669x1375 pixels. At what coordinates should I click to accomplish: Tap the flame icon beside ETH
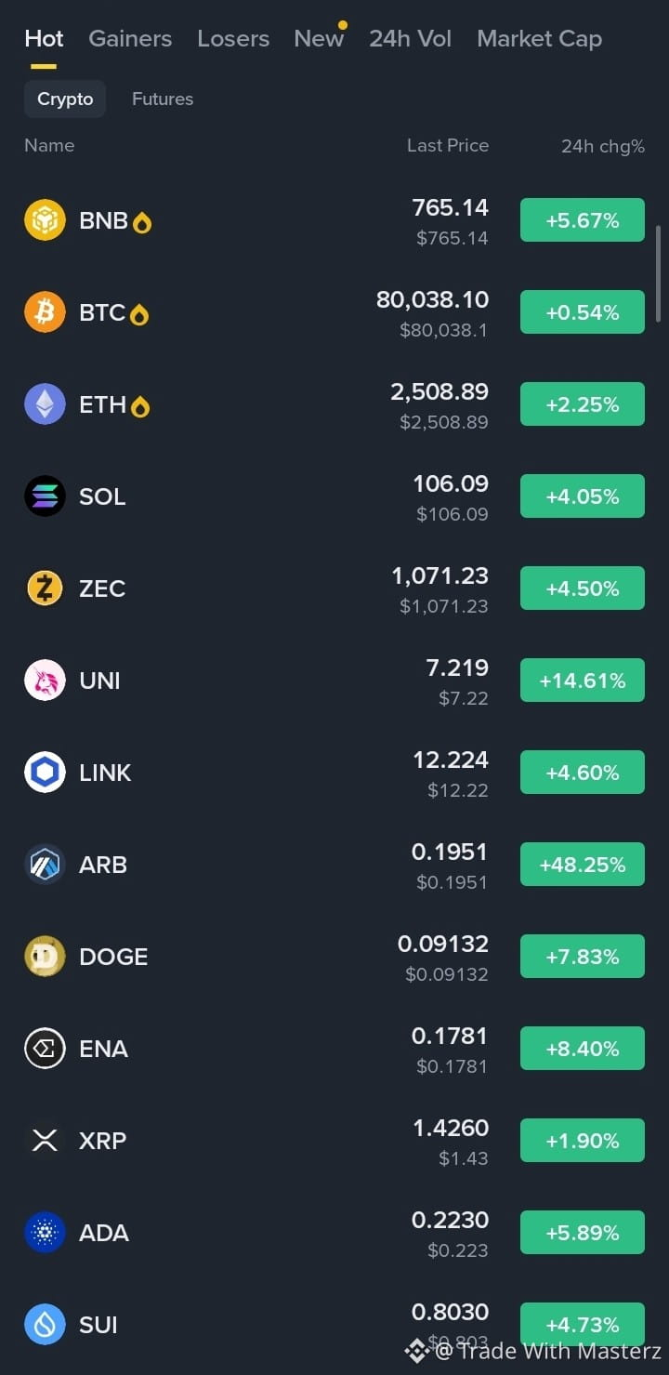click(x=140, y=406)
